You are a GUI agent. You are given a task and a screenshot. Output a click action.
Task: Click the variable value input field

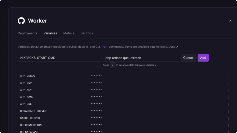[x=141, y=58]
